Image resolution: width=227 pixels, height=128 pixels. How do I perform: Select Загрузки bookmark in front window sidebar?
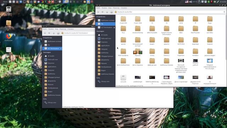[x=105, y=49]
